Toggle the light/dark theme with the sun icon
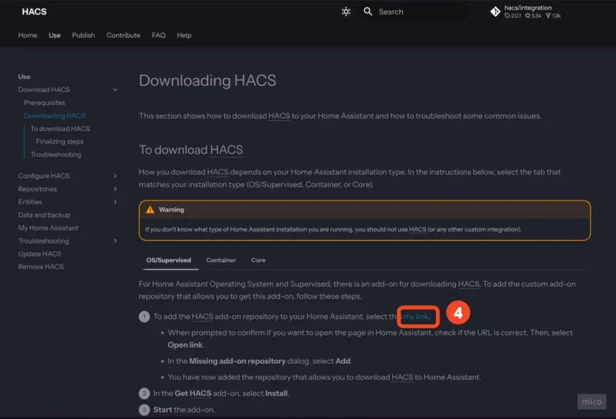This screenshot has width=616, height=419. [346, 11]
